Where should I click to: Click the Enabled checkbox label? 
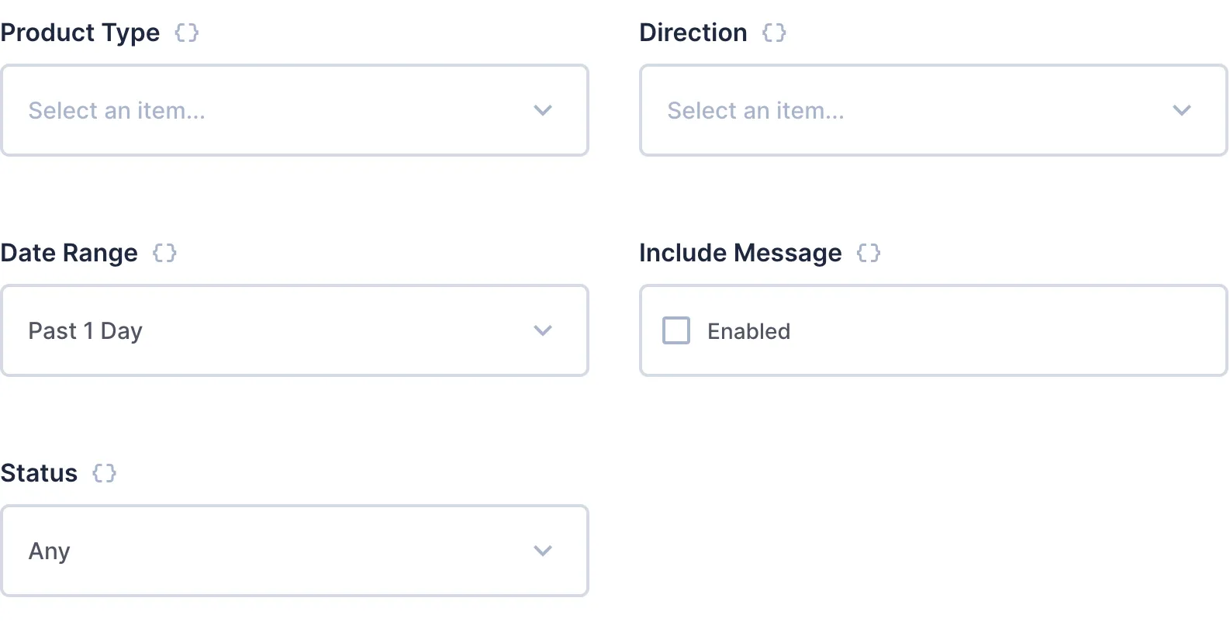(x=748, y=330)
